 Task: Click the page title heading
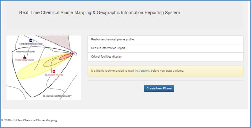99,13
